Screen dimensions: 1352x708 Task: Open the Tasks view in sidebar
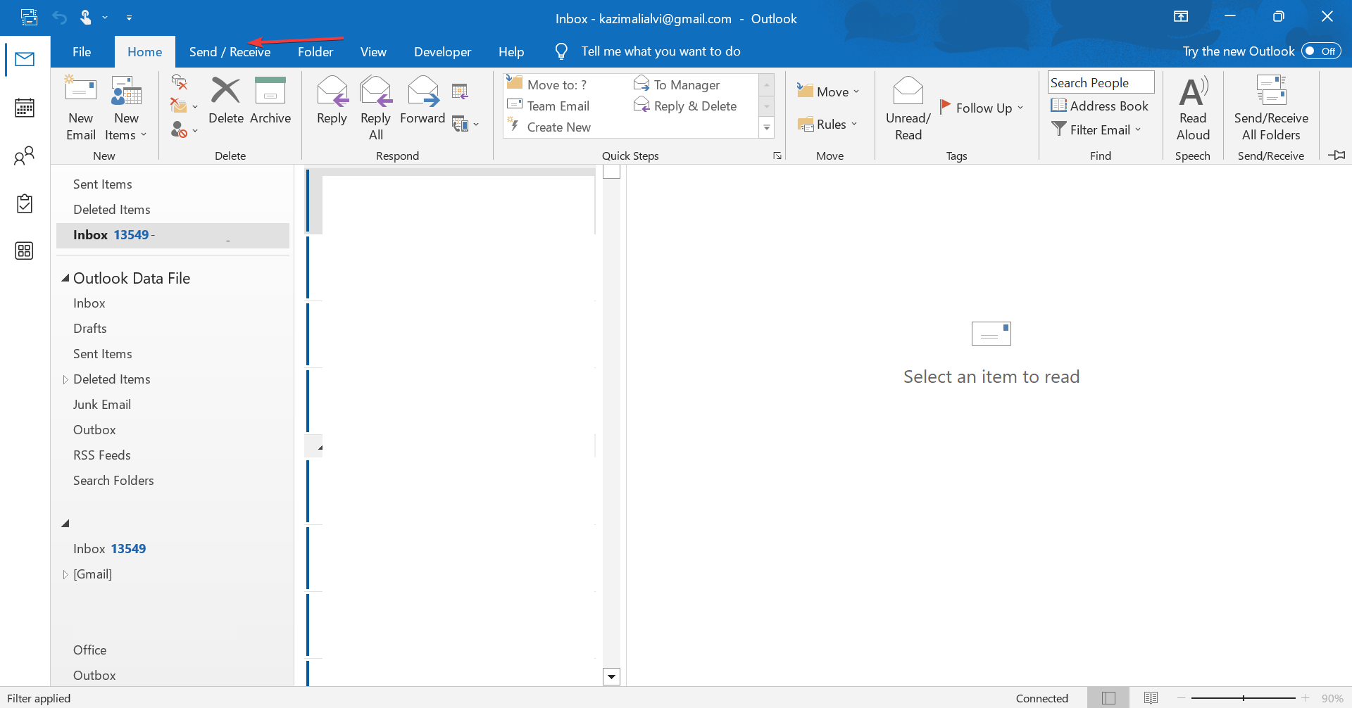pyautogui.click(x=25, y=203)
